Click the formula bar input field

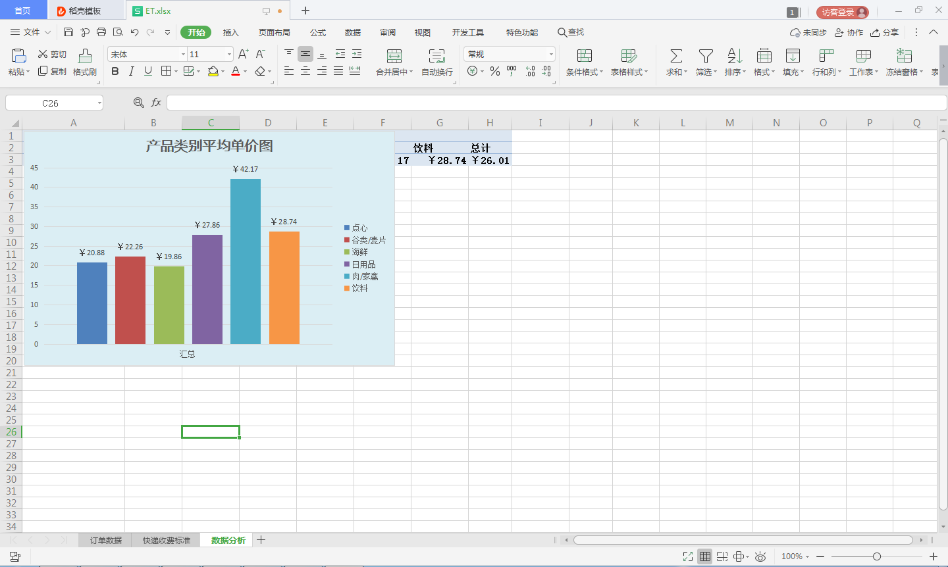(x=556, y=103)
